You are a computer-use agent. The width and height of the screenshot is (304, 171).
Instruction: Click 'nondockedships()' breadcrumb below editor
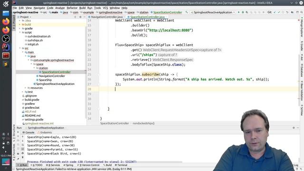tap(143, 123)
